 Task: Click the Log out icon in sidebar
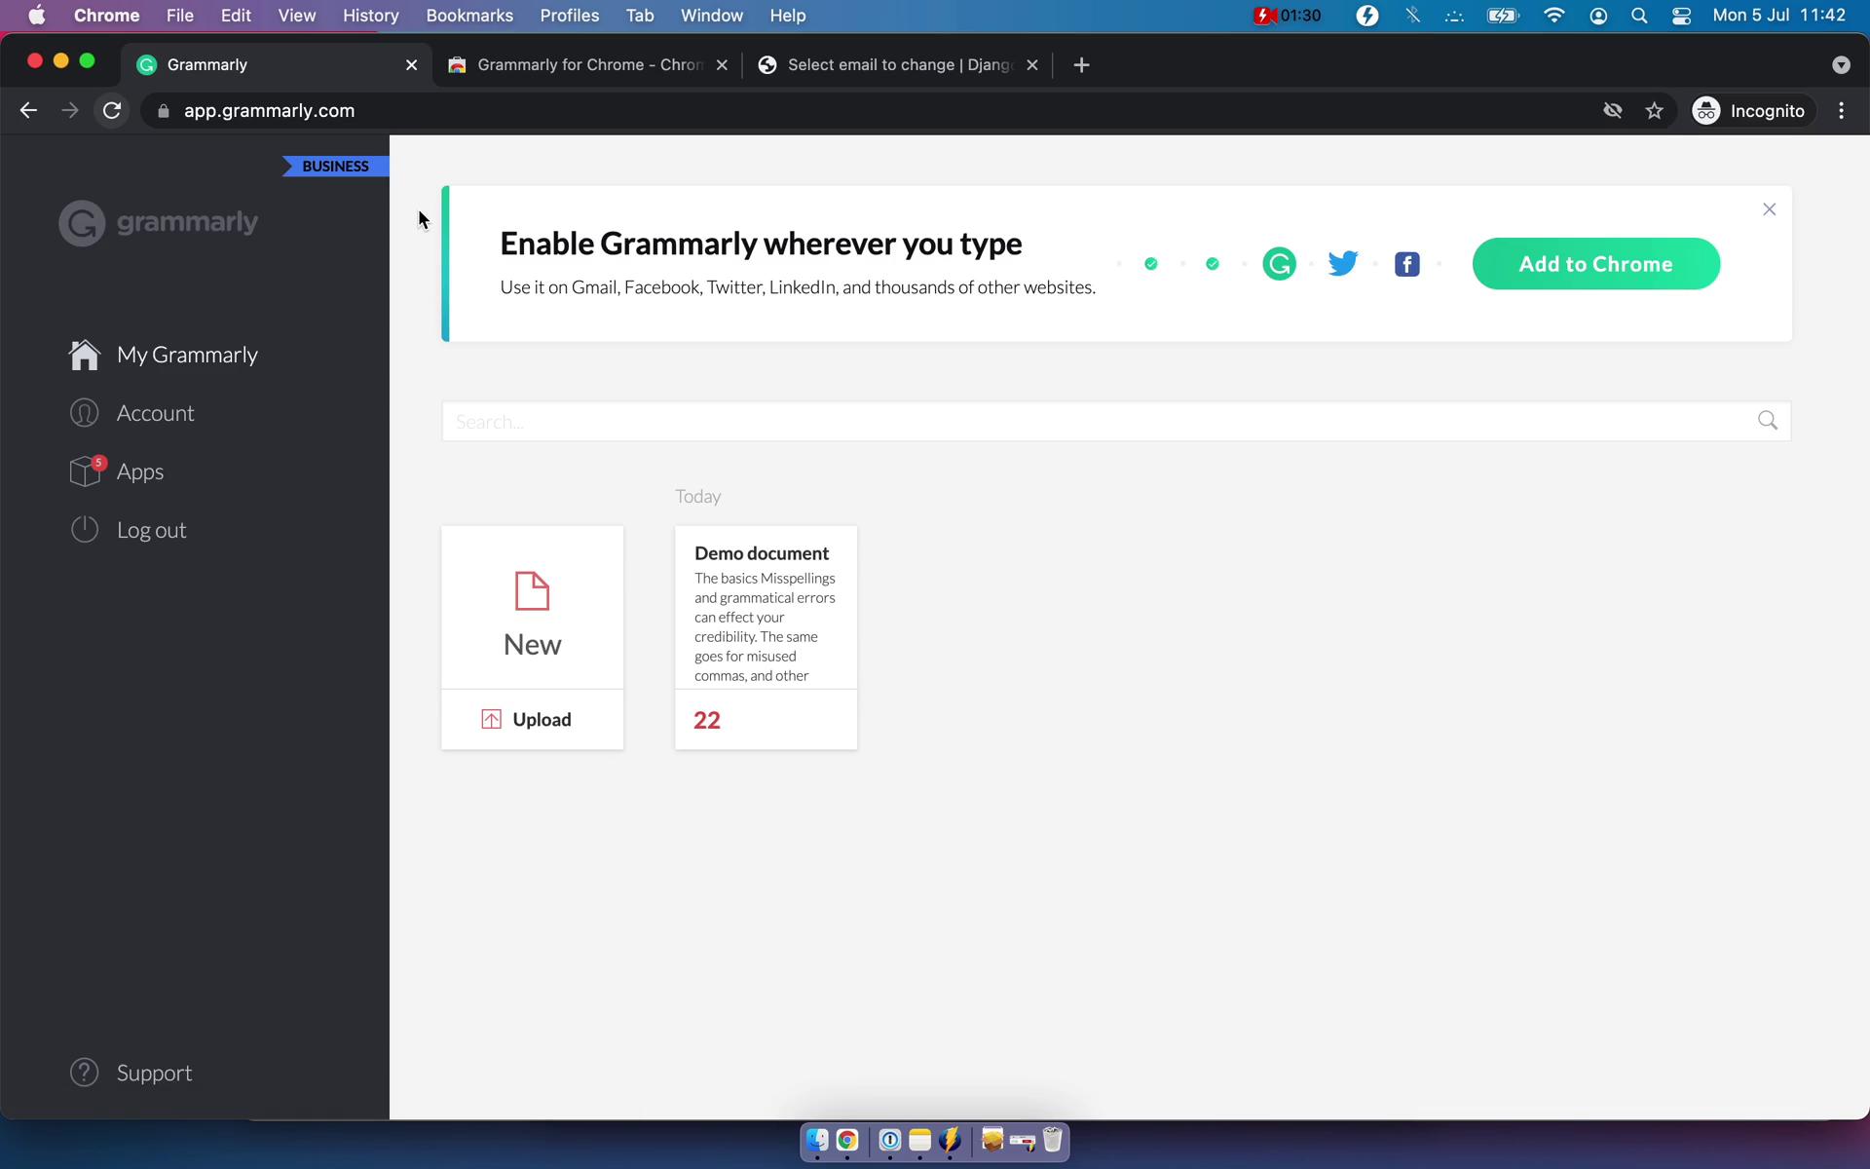(x=84, y=528)
